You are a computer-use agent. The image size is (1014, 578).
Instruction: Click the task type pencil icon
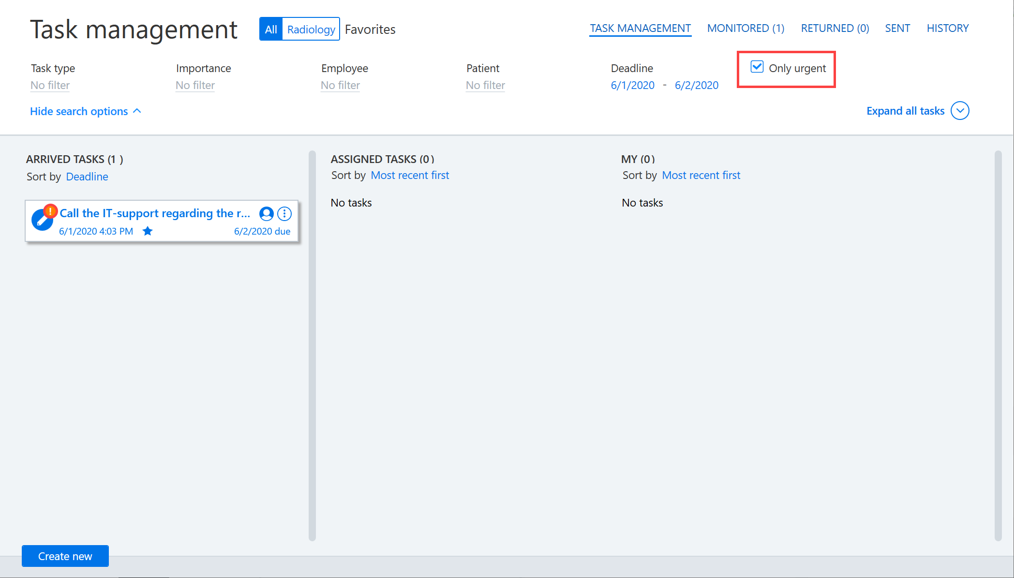click(42, 220)
